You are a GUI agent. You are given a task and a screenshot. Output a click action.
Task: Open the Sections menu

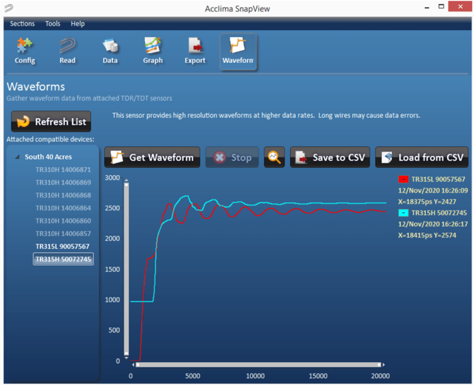pos(22,23)
